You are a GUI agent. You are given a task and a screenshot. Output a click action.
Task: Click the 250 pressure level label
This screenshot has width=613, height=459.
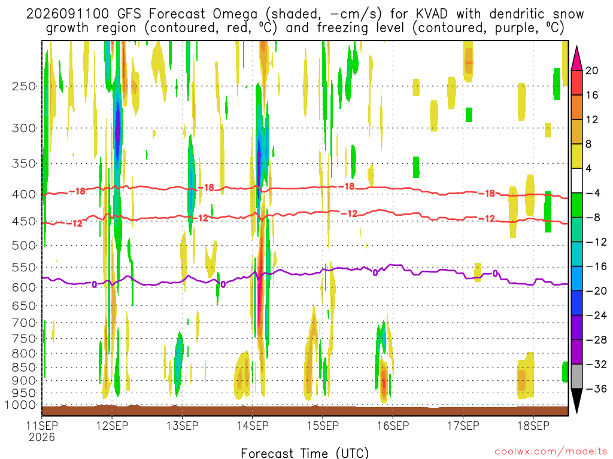24,86
